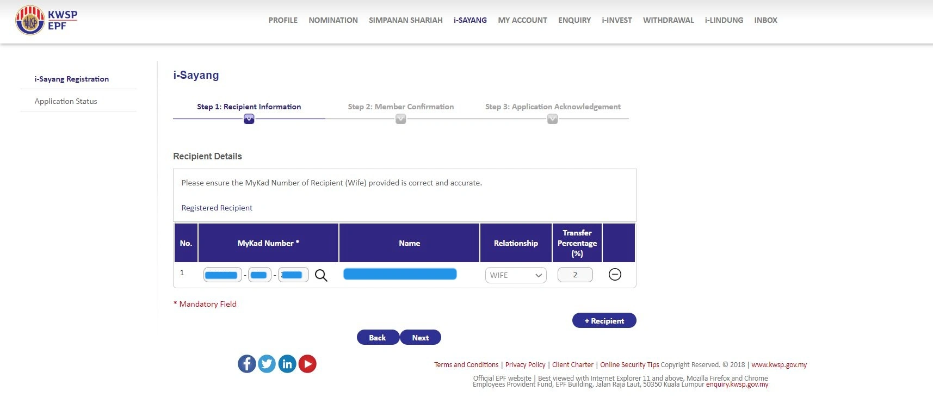Click the first MyKad number field
Viewport: 933px width, 397px height.
(222, 275)
